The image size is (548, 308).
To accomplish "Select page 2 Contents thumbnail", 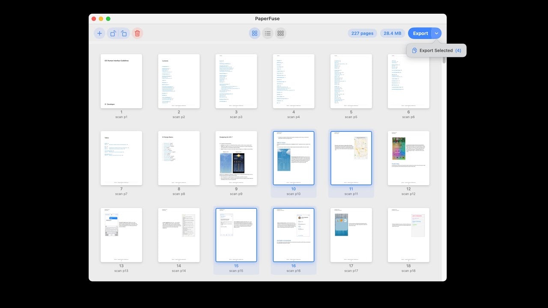I will 179,81.
